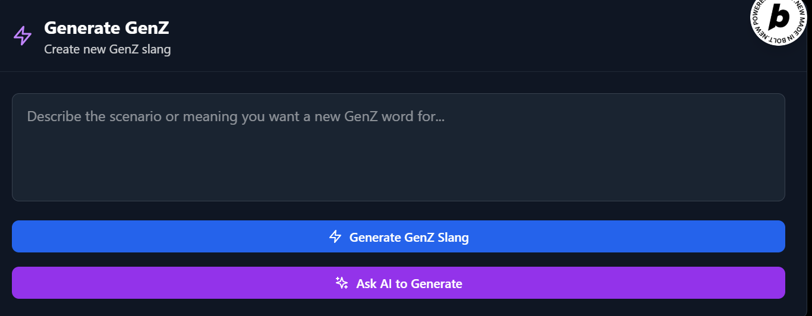Click the 'Create new GenZ slang' subtitle
This screenshot has height=316, width=812.
[108, 49]
